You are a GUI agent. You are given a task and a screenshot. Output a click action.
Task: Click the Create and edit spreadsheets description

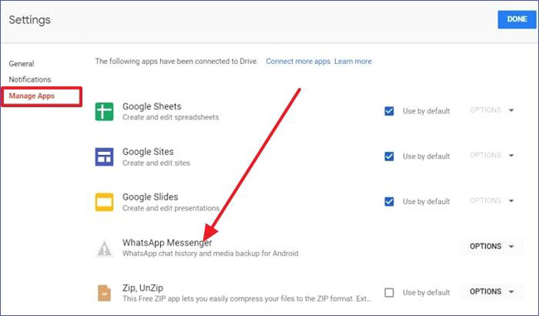(171, 117)
